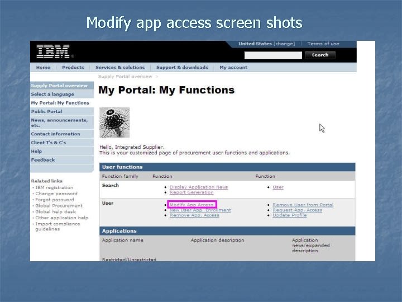Open Remove User from Portal link
This screenshot has width=402, height=302.
(x=303, y=205)
